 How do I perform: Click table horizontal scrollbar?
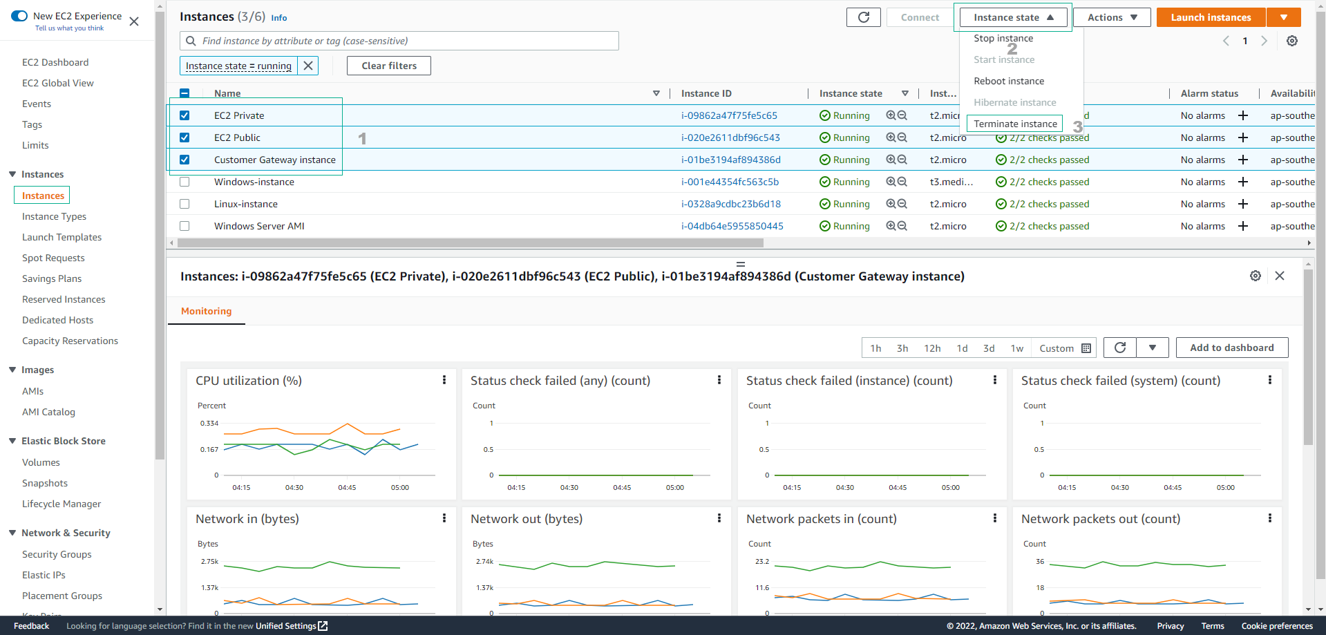(470, 243)
